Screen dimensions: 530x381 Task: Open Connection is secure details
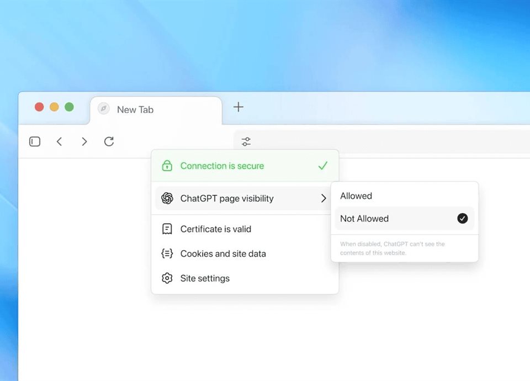pos(222,166)
